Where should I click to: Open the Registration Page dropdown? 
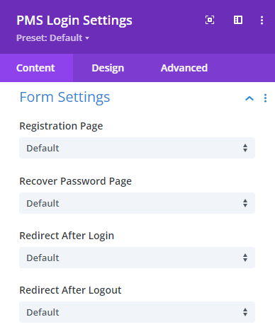click(137, 148)
